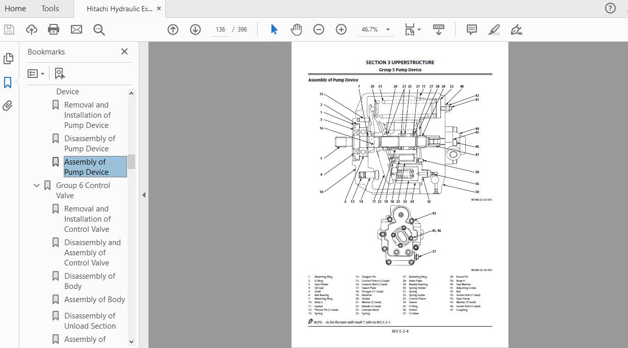Upload file to cloud icon

(x=31, y=30)
